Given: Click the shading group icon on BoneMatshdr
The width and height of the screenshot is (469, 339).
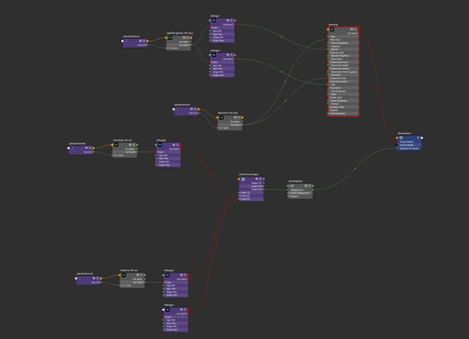Looking at the screenshot, I should click(401, 137).
